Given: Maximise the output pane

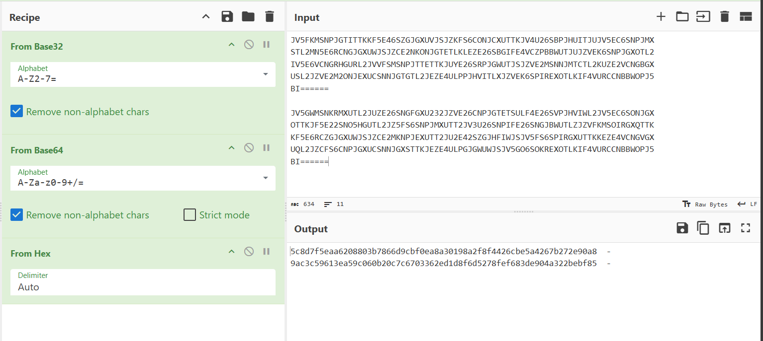Looking at the screenshot, I should pyautogui.click(x=745, y=228).
